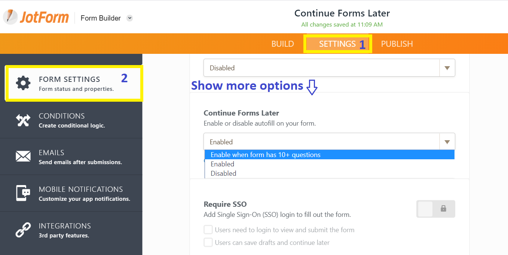The width and height of the screenshot is (508, 255).
Task: Check 'Users need to login' checkbox
Action: (208, 230)
